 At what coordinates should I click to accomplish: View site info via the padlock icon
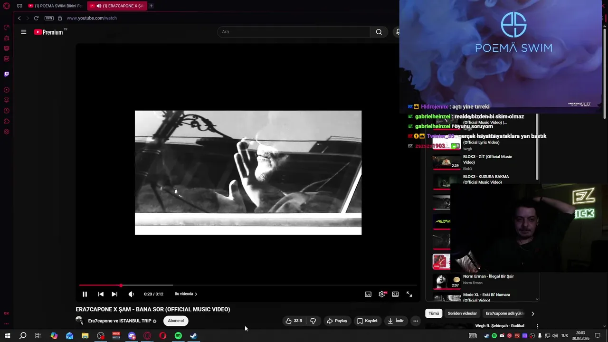pyautogui.click(x=60, y=18)
